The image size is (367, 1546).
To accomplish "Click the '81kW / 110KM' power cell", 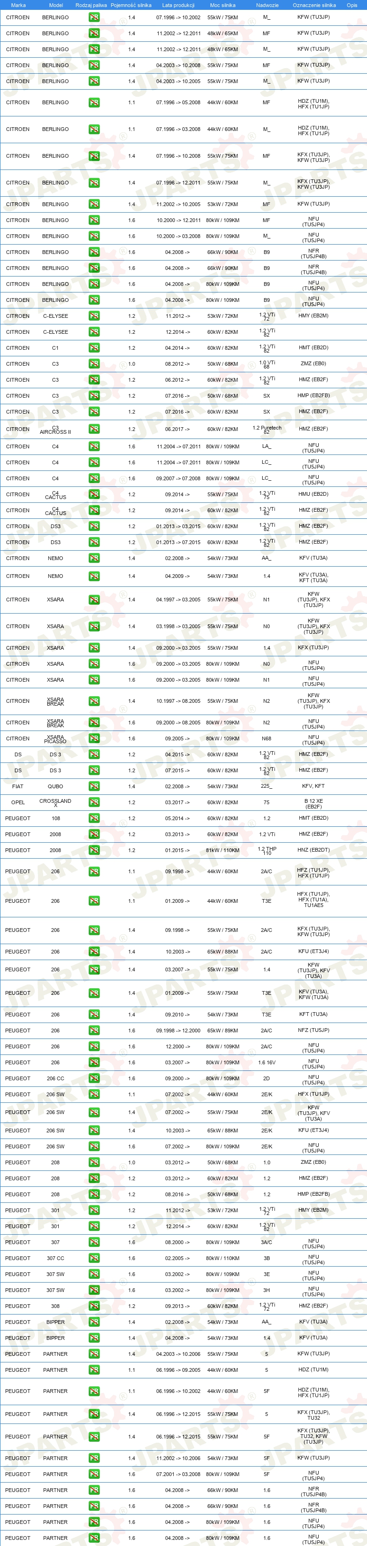I will (222, 850).
